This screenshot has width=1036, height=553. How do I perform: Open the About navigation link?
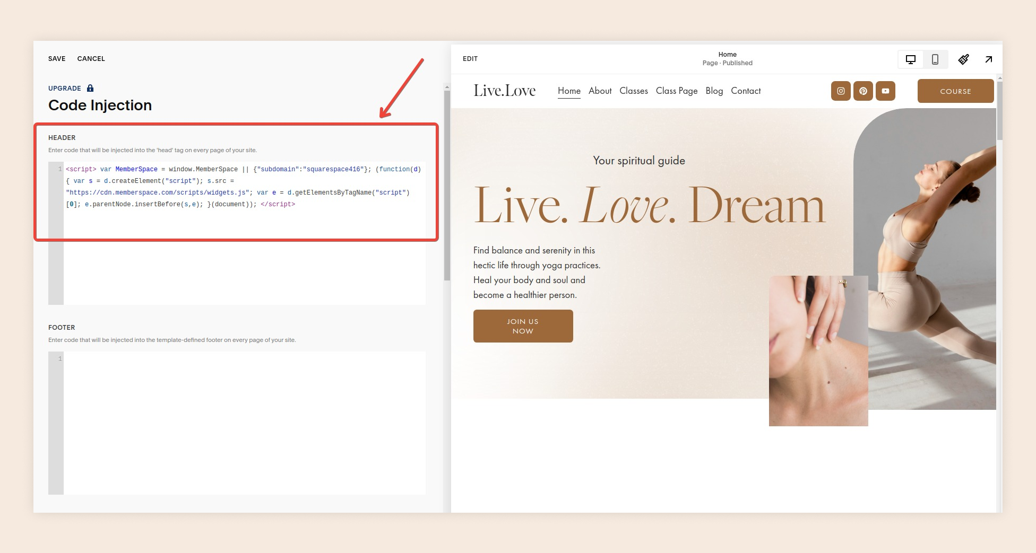click(x=600, y=91)
